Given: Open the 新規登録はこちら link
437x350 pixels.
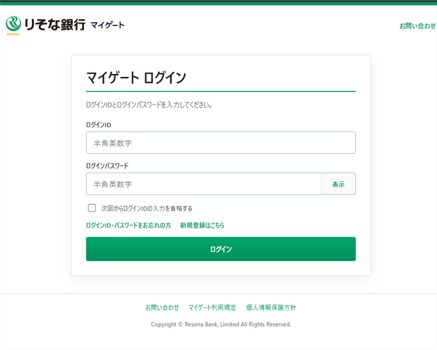Looking at the screenshot, I should pyautogui.click(x=202, y=225).
